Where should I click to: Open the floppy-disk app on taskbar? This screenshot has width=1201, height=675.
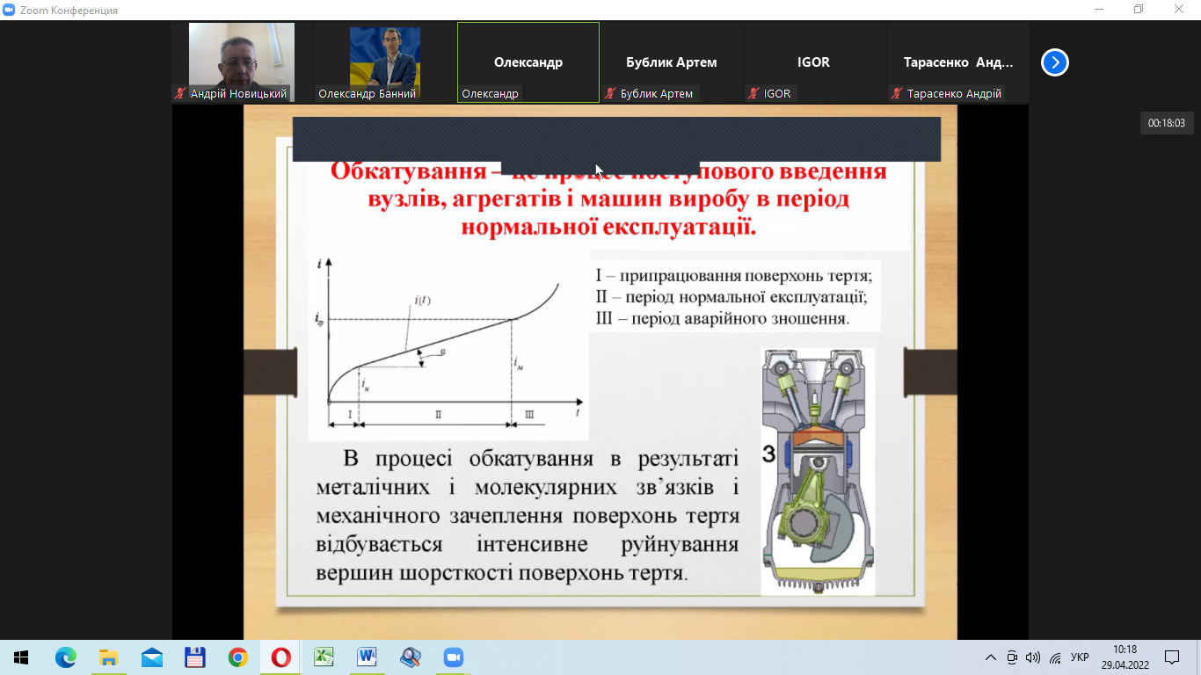click(194, 657)
